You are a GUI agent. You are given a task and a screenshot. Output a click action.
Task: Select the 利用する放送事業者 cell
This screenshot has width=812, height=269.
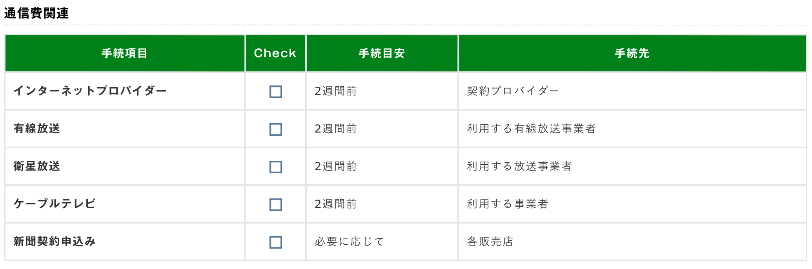[519, 166]
